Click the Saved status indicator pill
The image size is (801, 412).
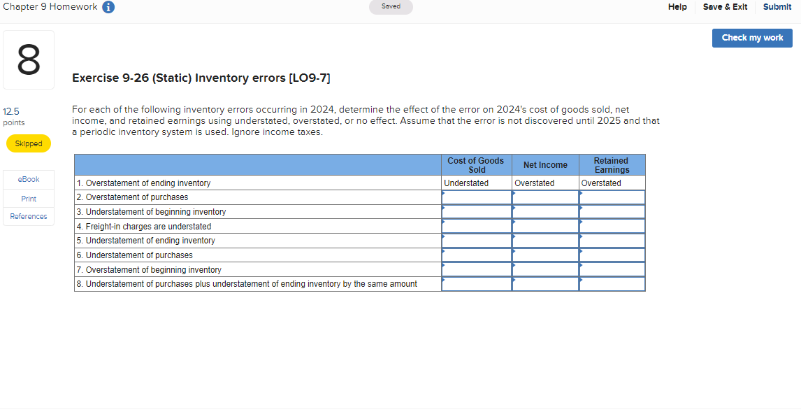pos(390,7)
